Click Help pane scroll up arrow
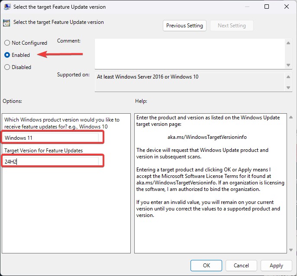Image resolution: width=297 pixels, height=276 pixels. [291, 117]
